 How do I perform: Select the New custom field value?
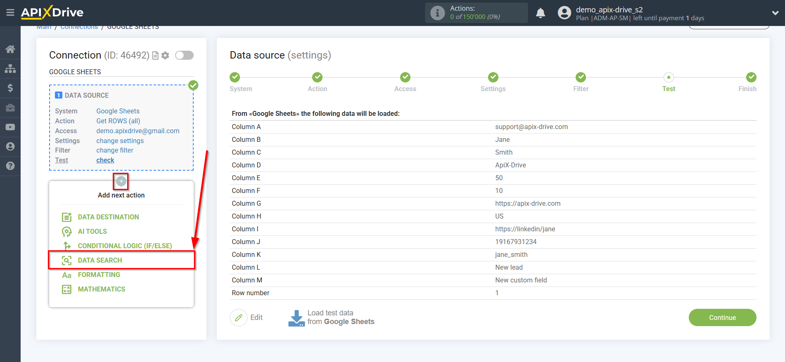[x=521, y=280]
